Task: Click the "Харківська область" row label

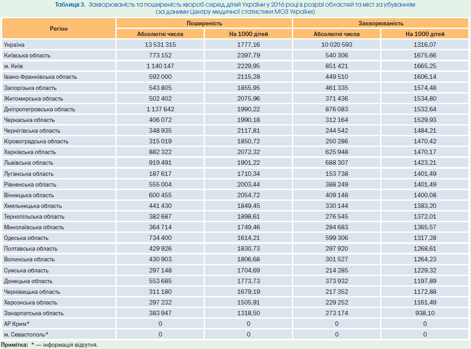Action: 30,152
